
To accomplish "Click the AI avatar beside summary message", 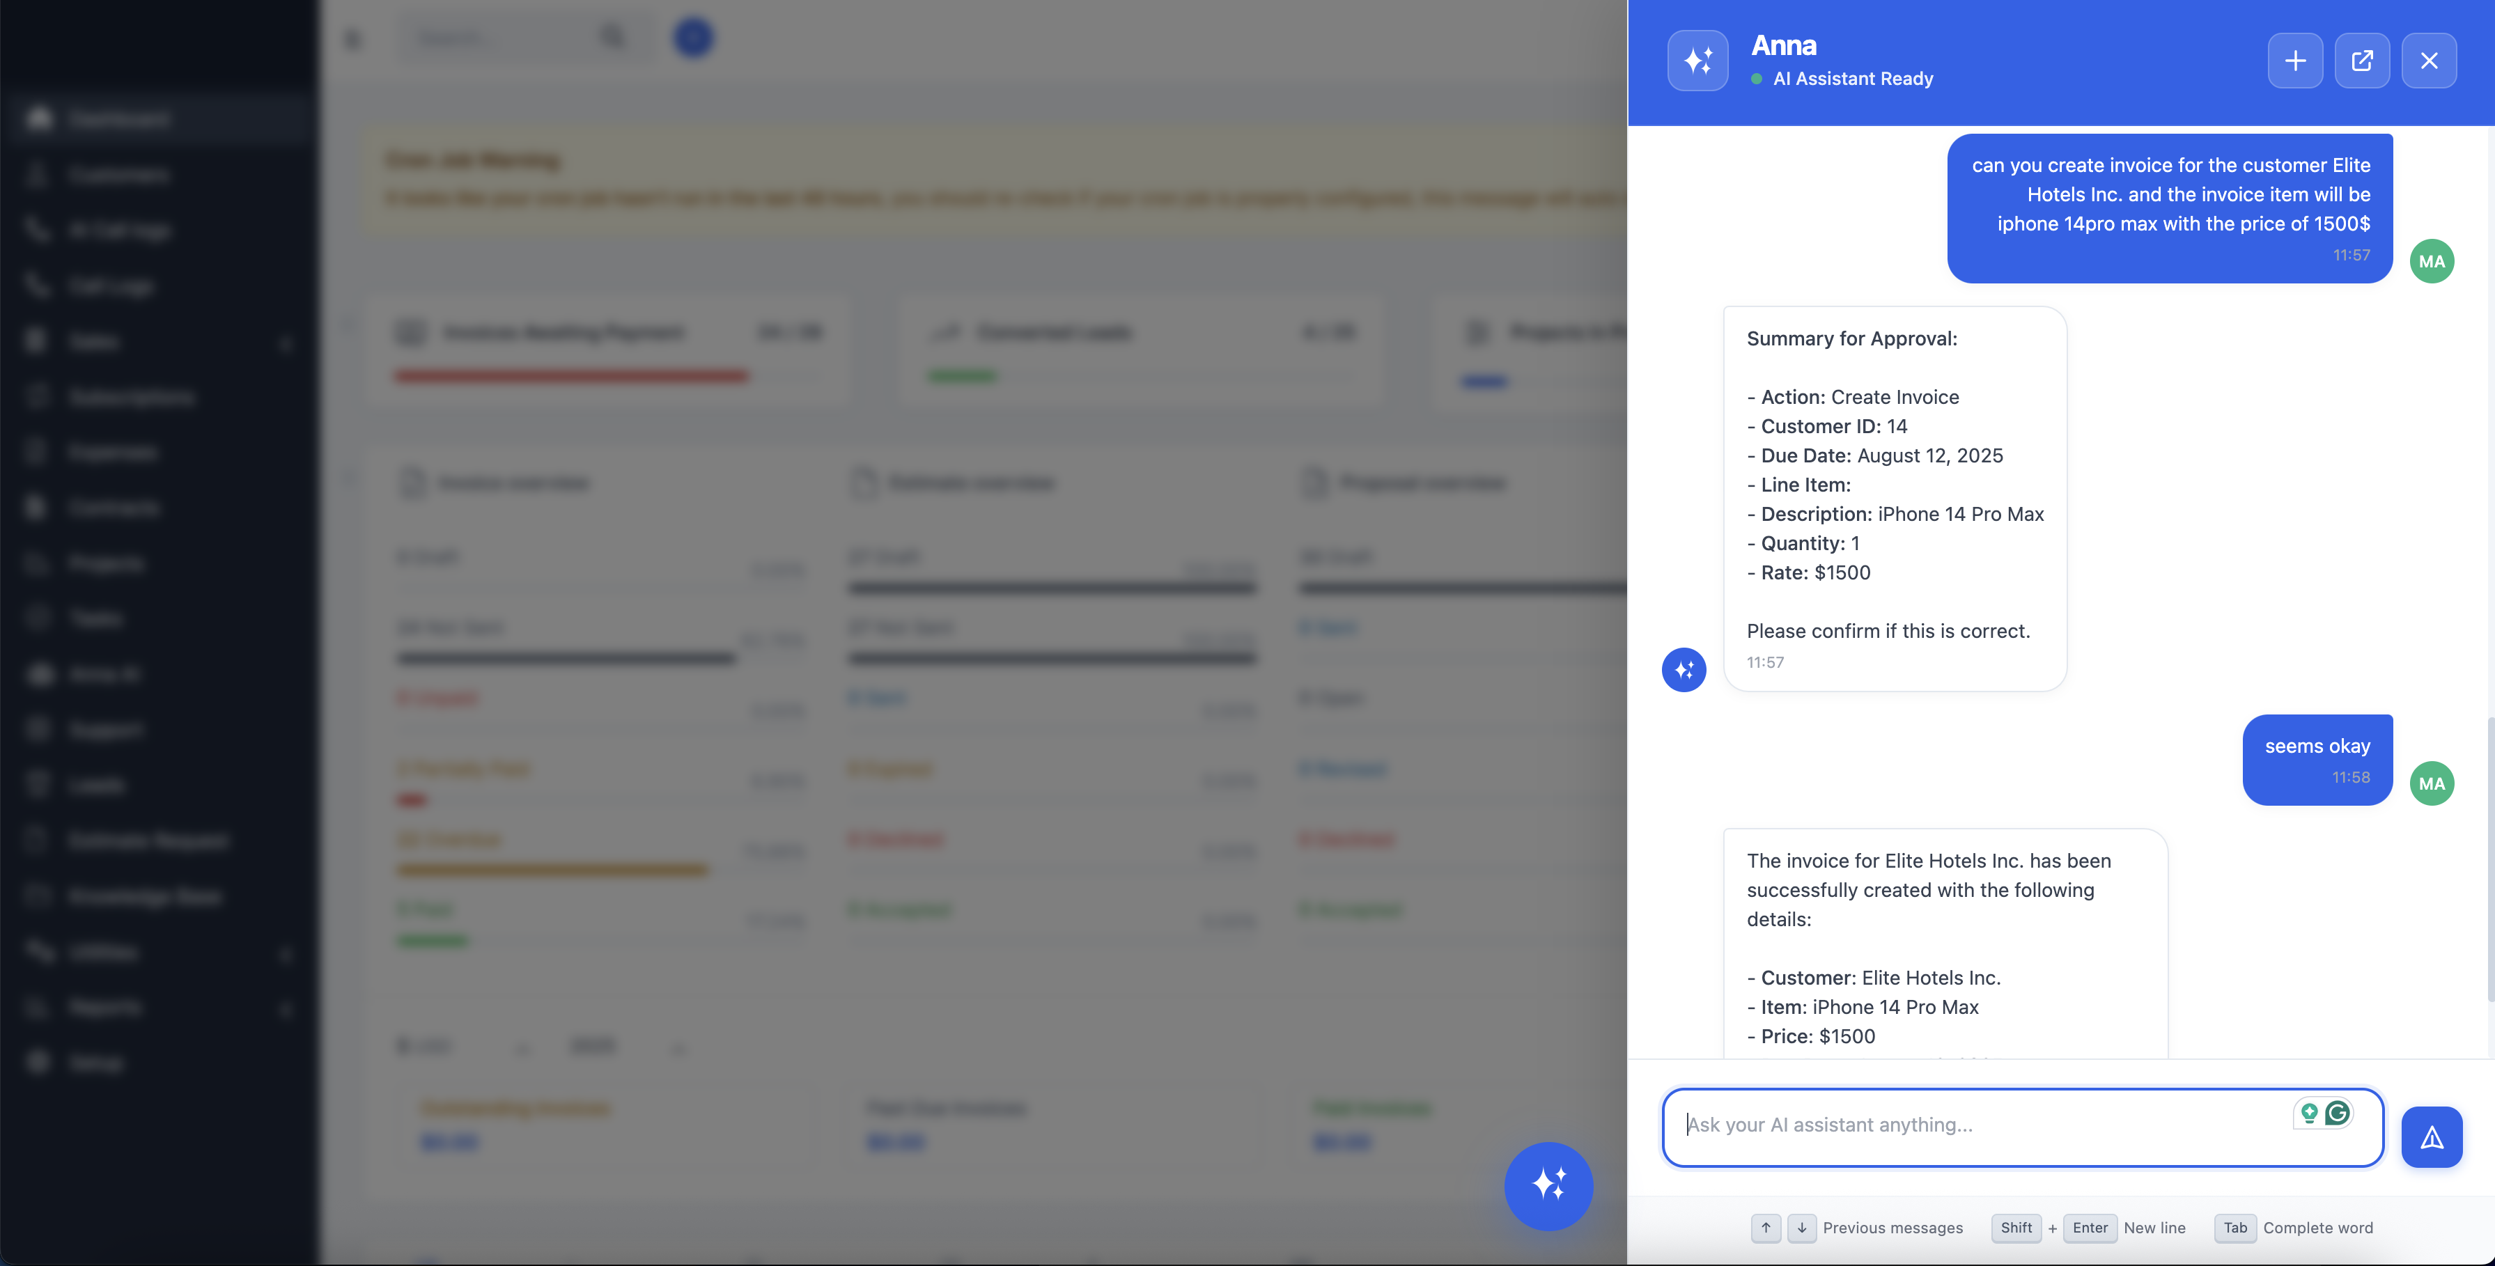I will pyautogui.click(x=1684, y=669).
